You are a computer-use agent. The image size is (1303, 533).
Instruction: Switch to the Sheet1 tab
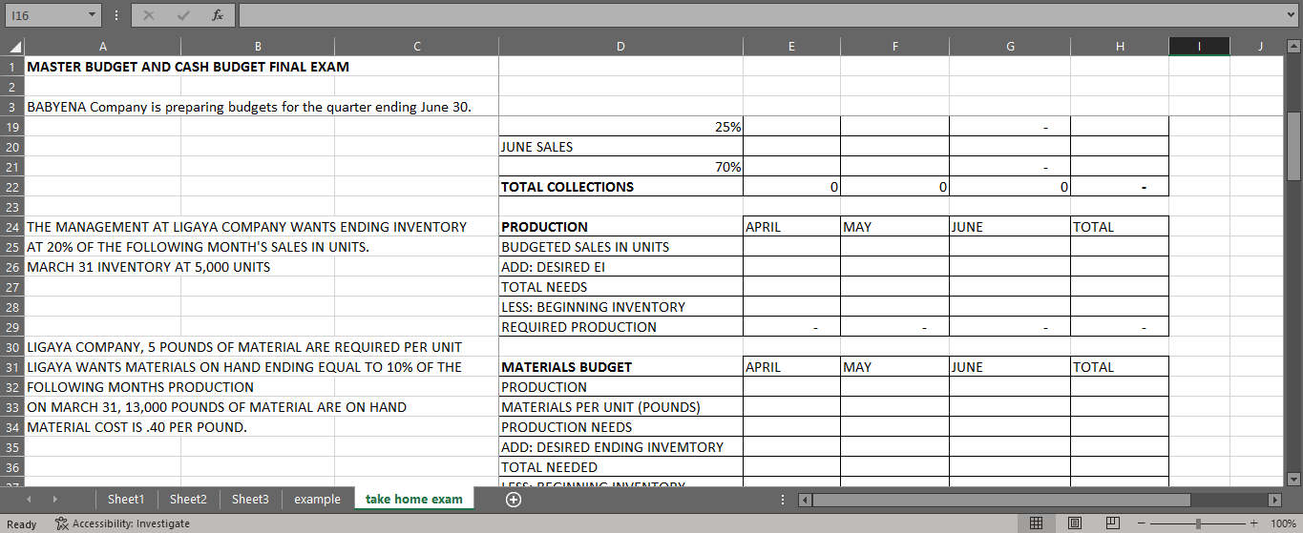(126, 499)
